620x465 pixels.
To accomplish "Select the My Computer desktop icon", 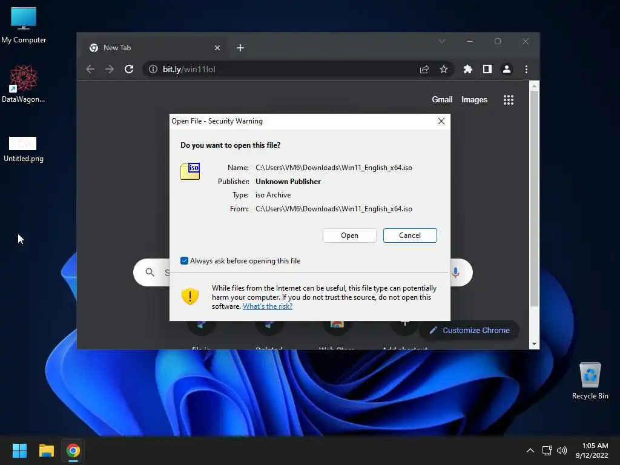I will 24,25.
